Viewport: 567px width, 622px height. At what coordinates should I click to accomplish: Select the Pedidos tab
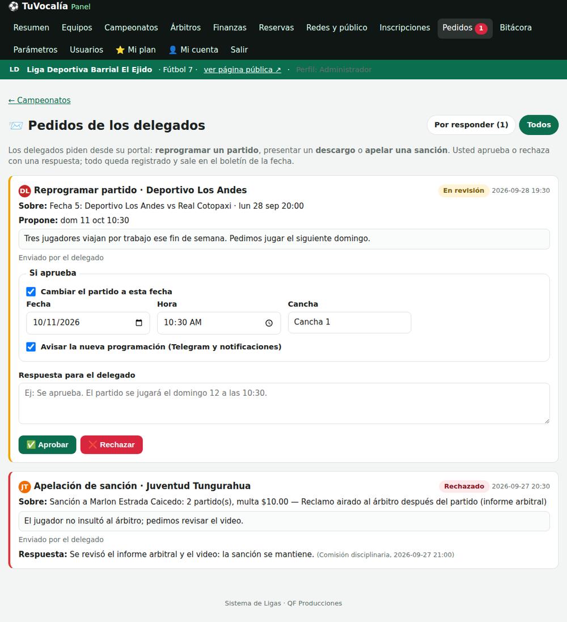(465, 28)
